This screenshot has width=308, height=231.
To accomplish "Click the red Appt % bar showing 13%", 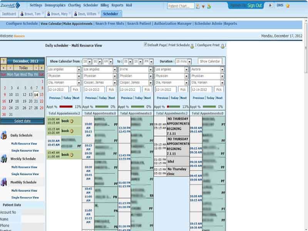I will [66, 107].
